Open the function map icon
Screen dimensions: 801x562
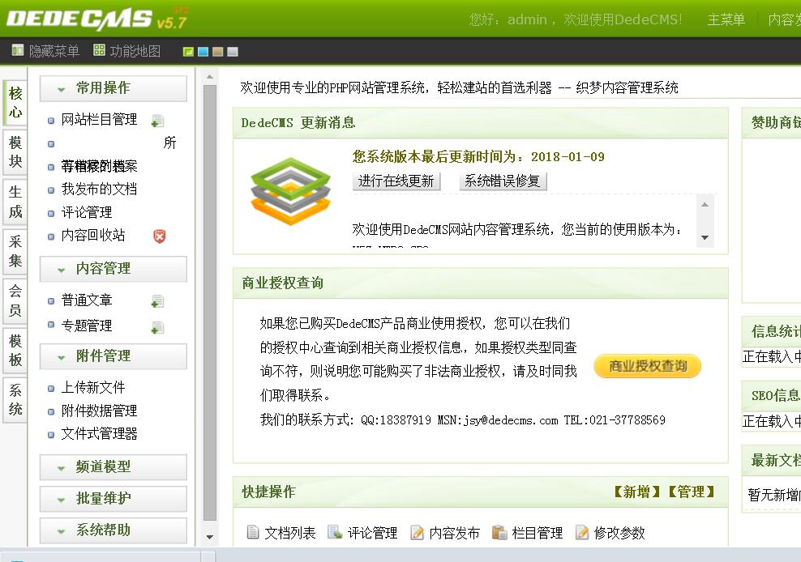[x=99, y=50]
